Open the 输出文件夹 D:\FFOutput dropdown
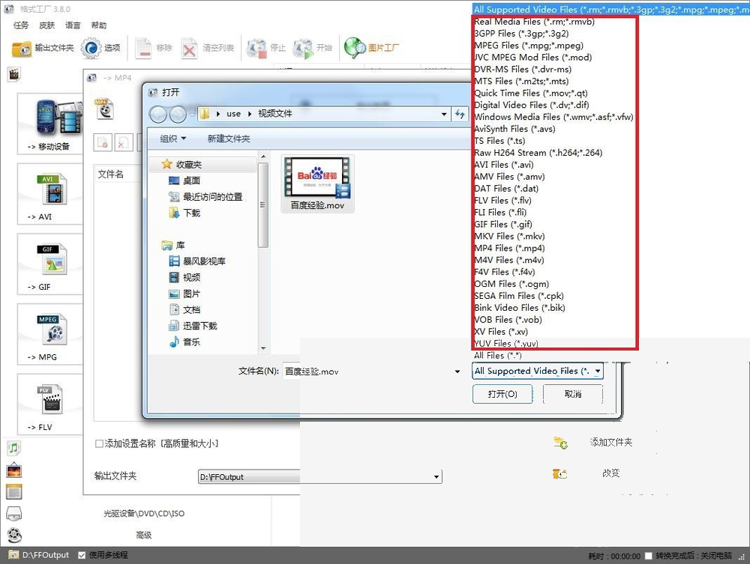The width and height of the screenshot is (750, 564). [x=320, y=476]
